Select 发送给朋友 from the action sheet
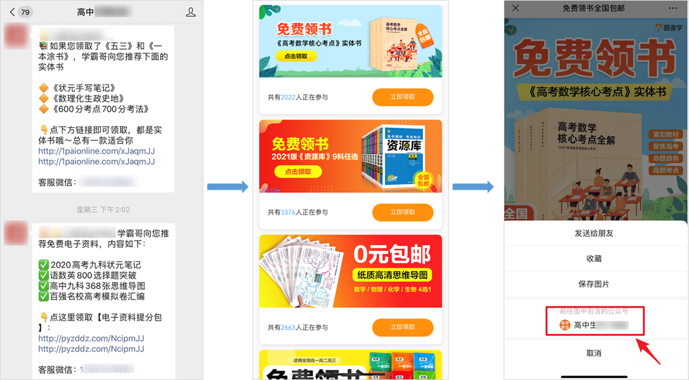The height and width of the screenshot is (380, 689). pos(593,234)
